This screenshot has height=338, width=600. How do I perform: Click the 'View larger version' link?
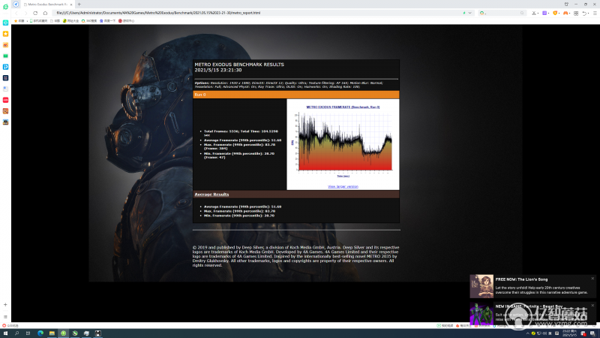pos(343,186)
